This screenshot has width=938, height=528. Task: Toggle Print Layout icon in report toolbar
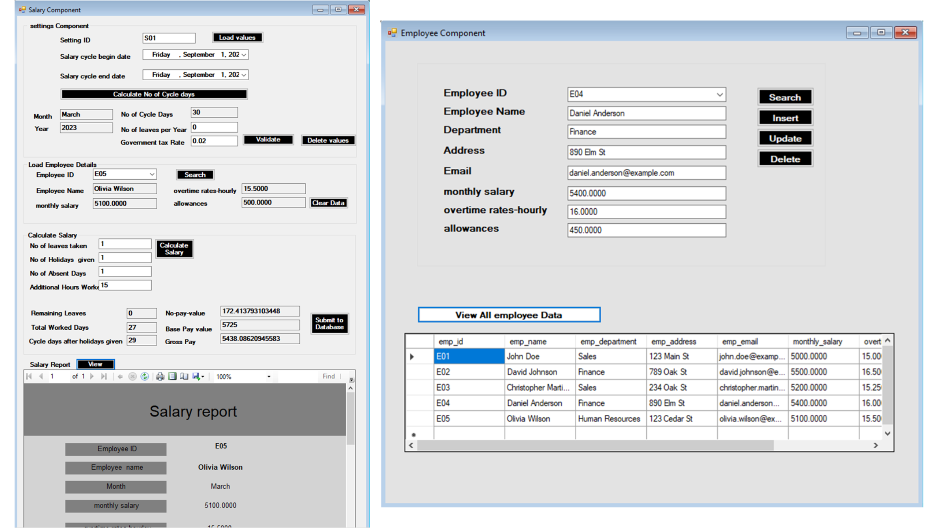tap(172, 376)
